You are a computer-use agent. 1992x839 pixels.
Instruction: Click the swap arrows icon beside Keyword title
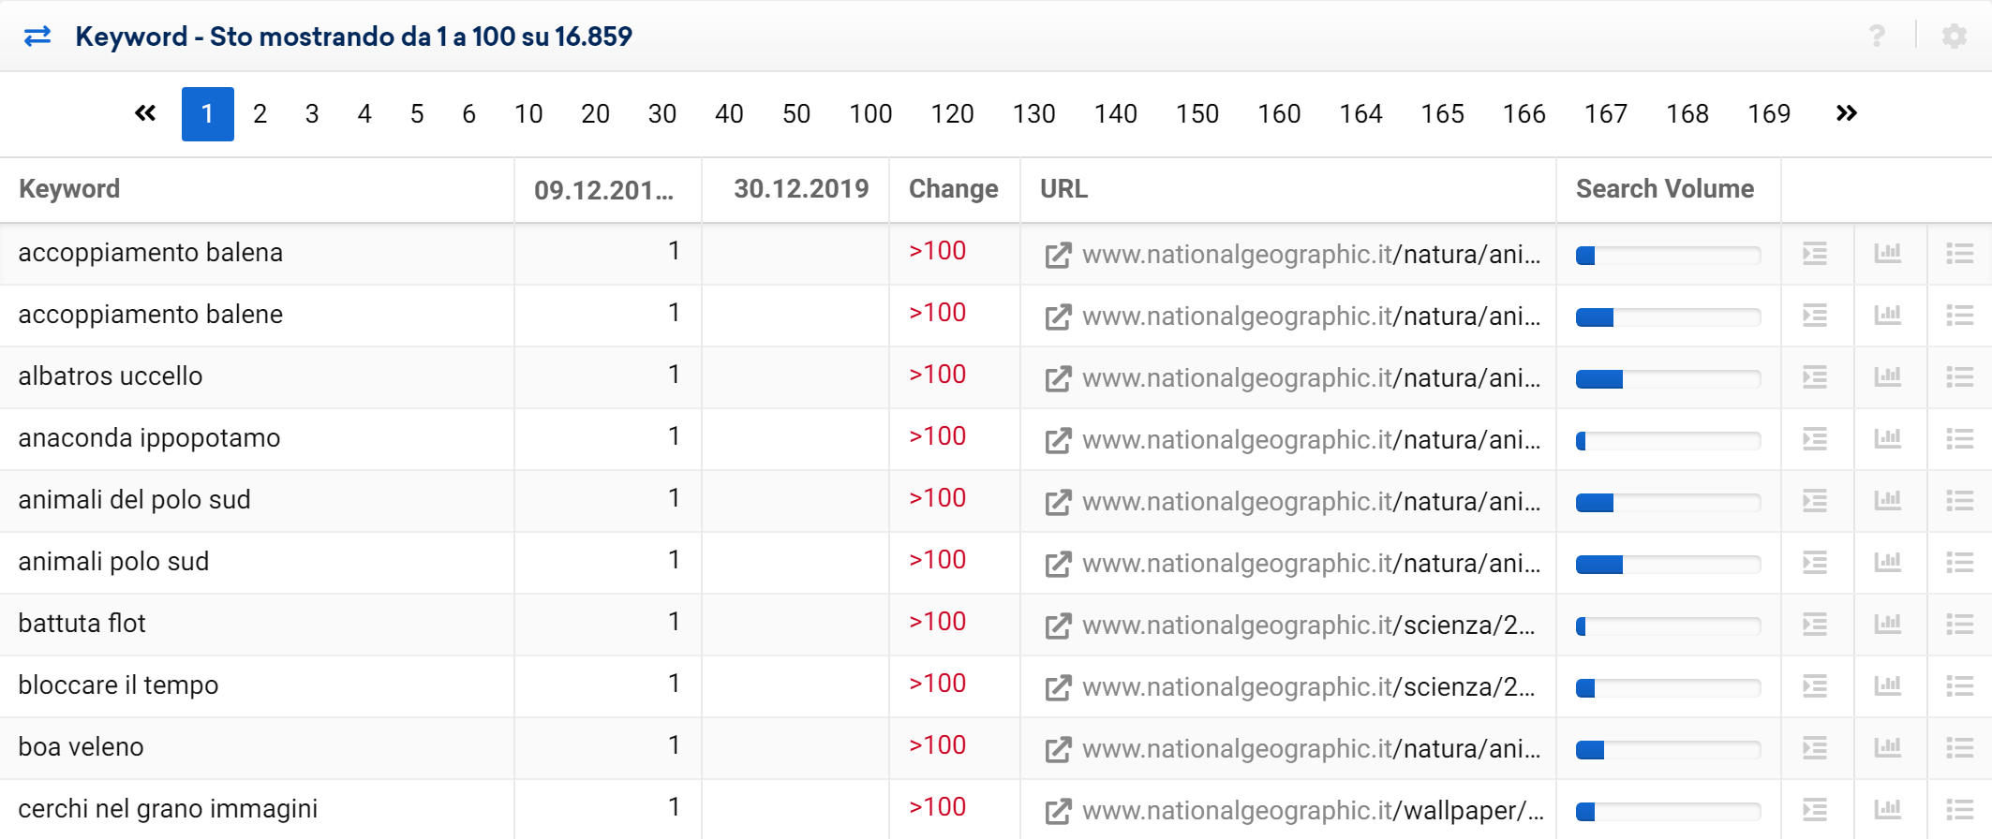[x=37, y=37]
